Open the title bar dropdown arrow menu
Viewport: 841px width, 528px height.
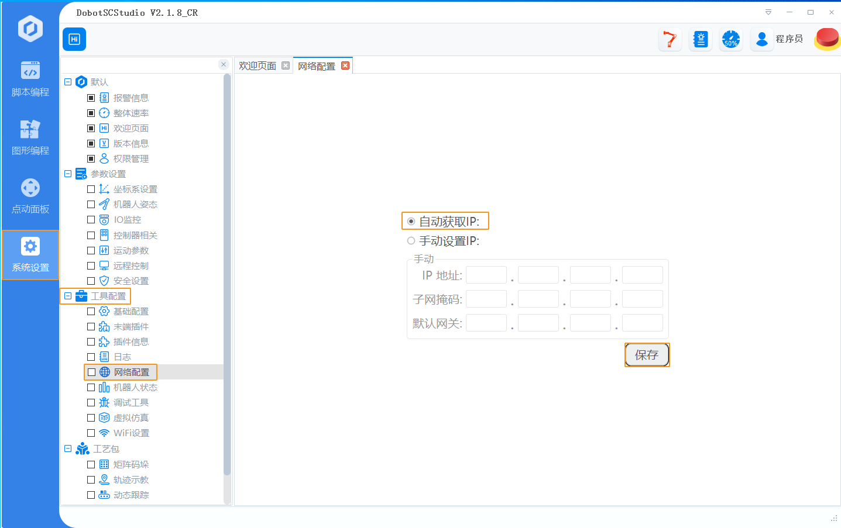tap(768, 12)
